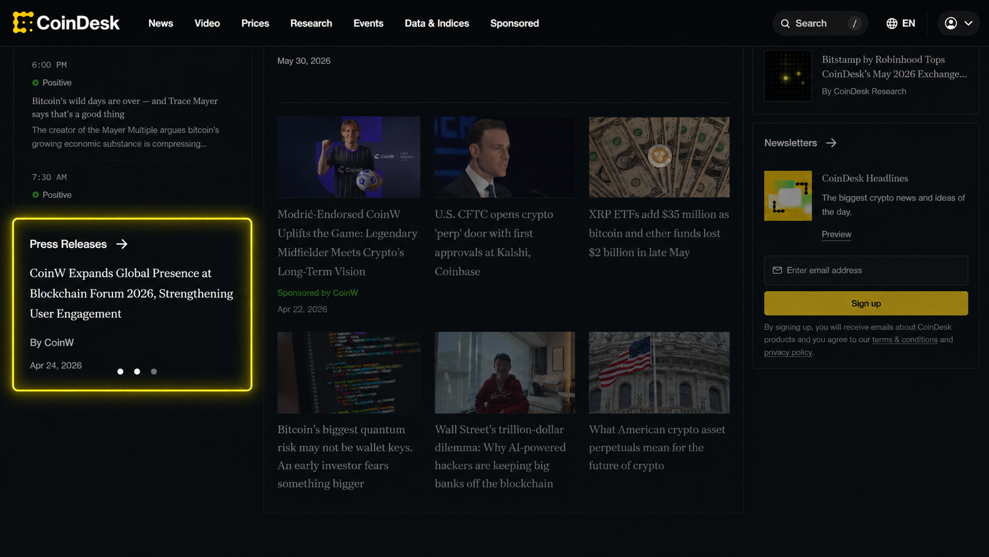Image resolution: width=989 pixels, height=557 pixels.
Task: Open CoinW Expands Global Presence press release
Action: coord(132,293)
